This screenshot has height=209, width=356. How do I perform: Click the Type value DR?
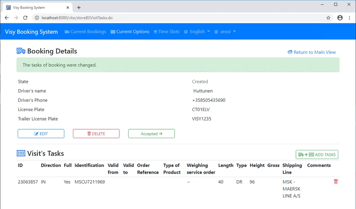click(x=239, y=182)
